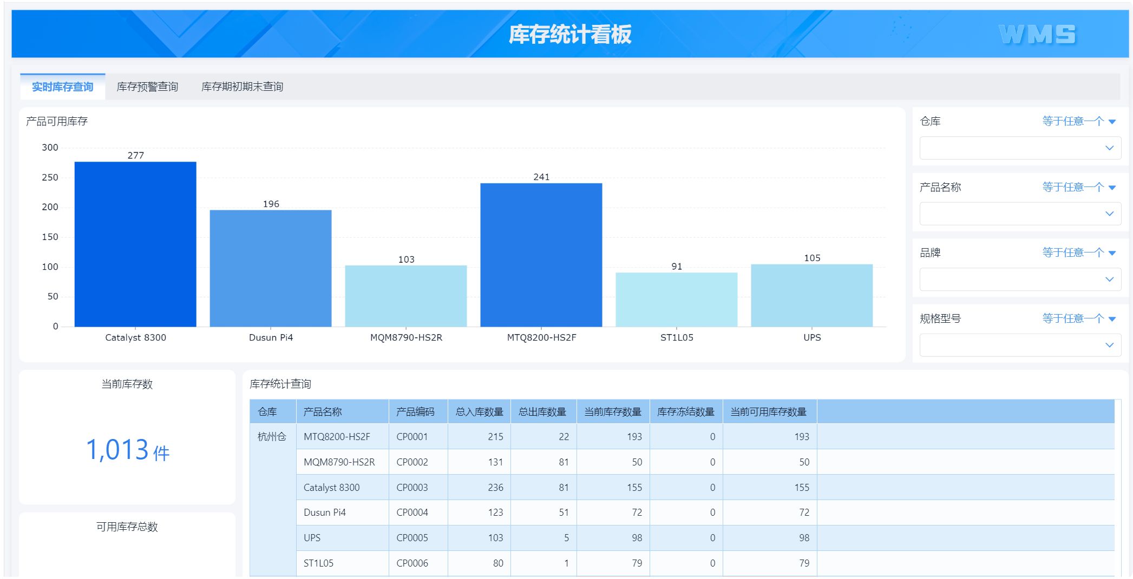Viewport: 1133px width, 579px height.
Task: Open the 库存期初期末查询 tab
Action: coord(242,86)
